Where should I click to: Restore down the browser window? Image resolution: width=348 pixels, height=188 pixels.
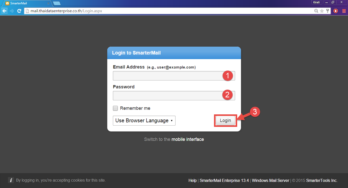tap(333, 2)
